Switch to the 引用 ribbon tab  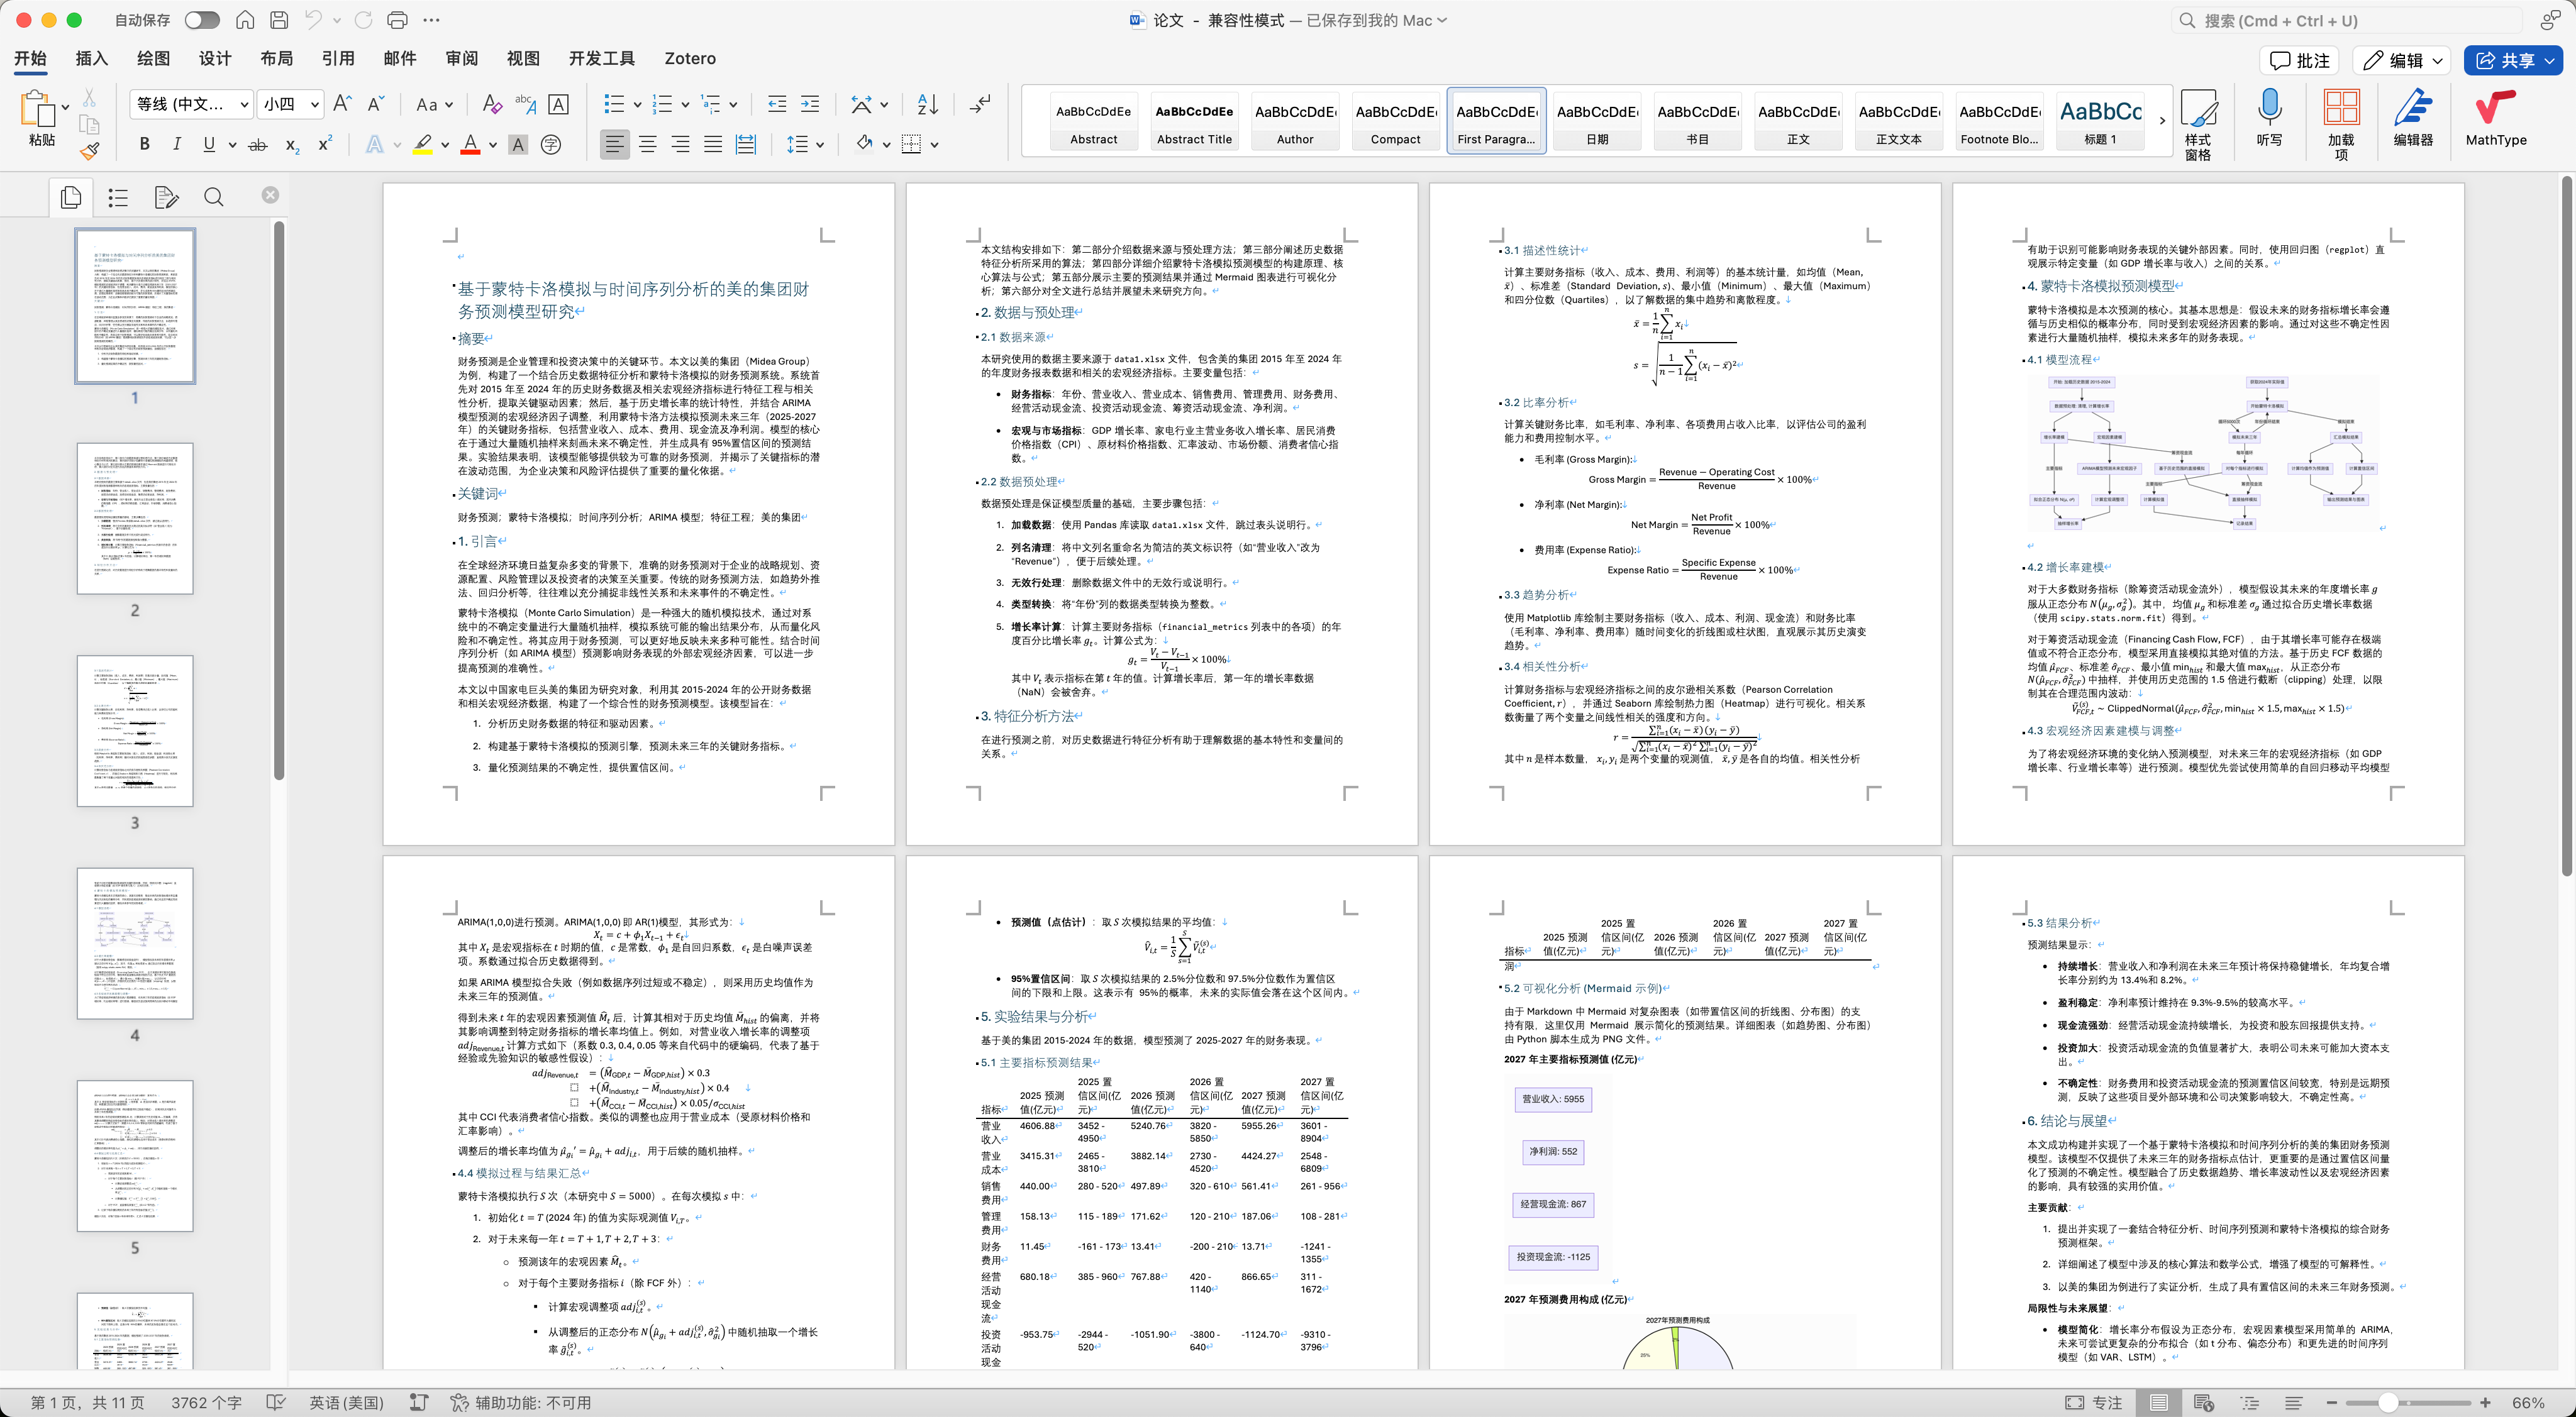tap(338, 59)
